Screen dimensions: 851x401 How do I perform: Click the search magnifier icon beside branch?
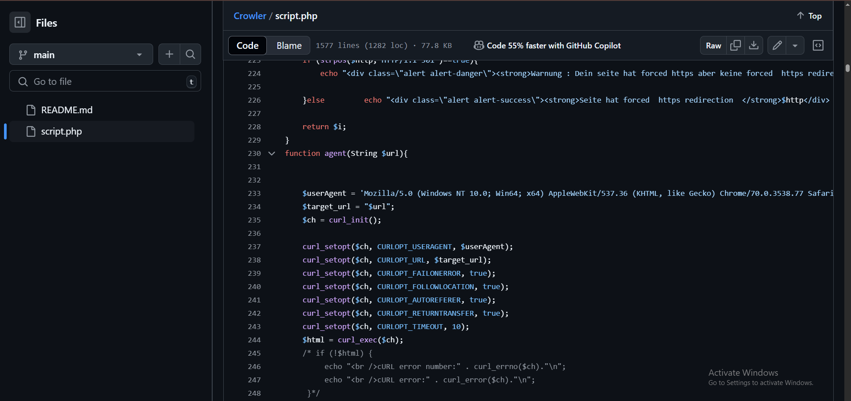[190, 54]
